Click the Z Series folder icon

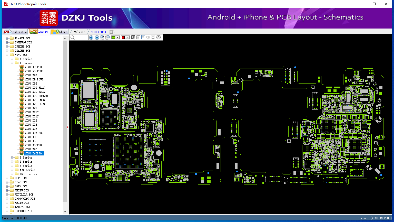tap(17, 162)
